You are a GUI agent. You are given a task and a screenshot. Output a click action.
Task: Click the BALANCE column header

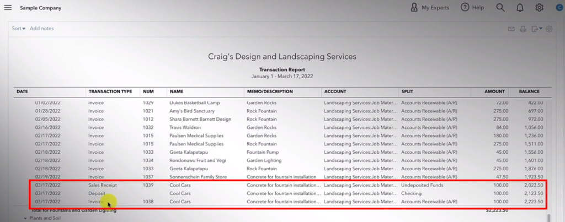tap(529, 92)
